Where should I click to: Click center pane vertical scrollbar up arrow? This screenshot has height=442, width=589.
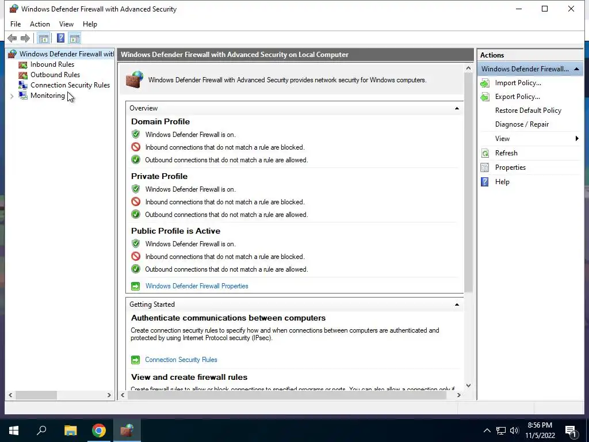[x=468, y=68]
